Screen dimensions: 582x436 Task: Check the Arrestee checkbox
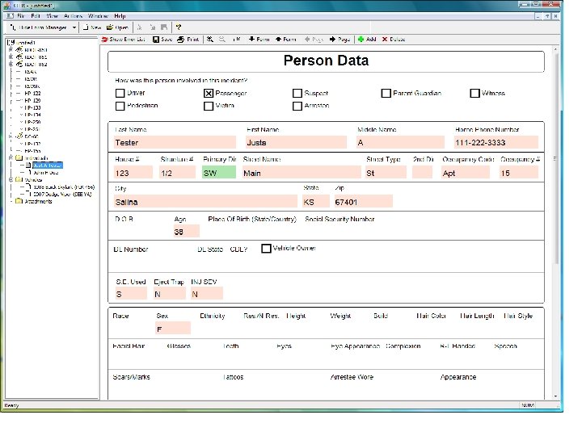pos(297,106)
